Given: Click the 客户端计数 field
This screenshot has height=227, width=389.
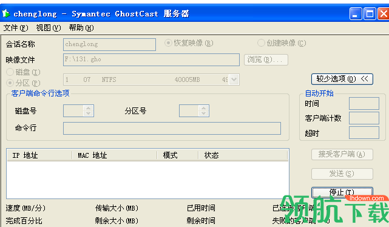Looking at the screenshot, I should [364, 118].
